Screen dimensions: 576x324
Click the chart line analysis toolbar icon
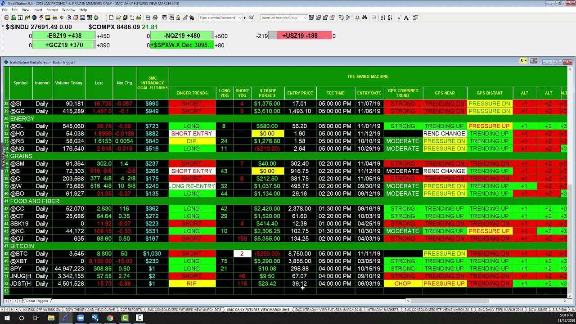[x=27, y=18]
